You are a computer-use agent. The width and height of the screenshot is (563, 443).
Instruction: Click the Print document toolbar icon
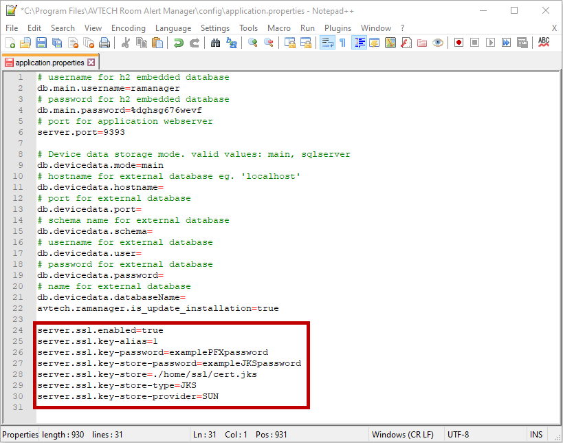pos(104,43)
